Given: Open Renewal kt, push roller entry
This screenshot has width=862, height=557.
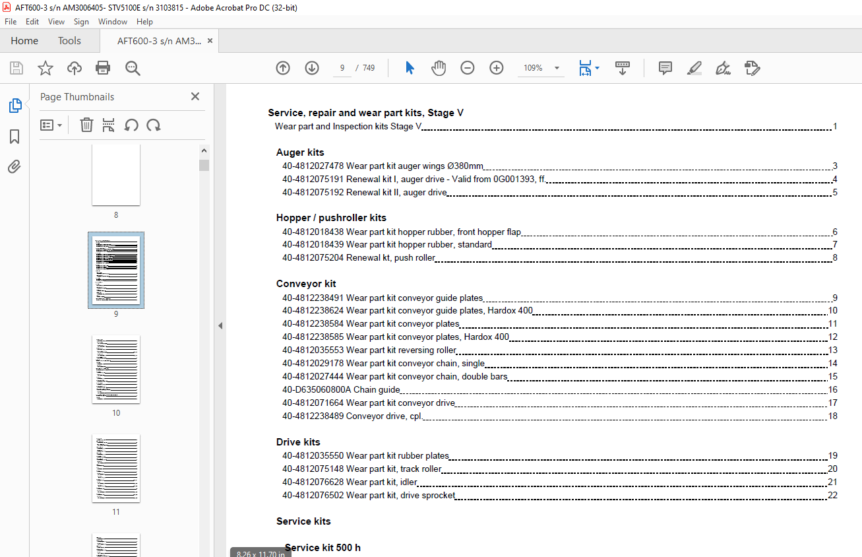Looking at the screenshot, I should point(559,258).
